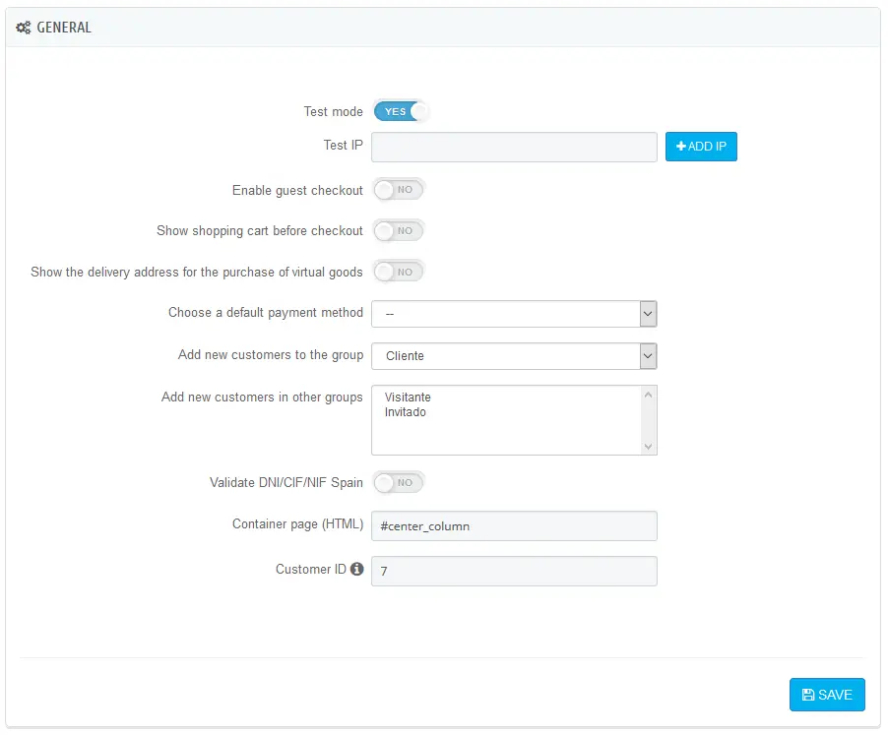The width and height of the screenshot is (888, 735).
Task: Click the Customer ID input field
Action: click(x=513, y=571)
